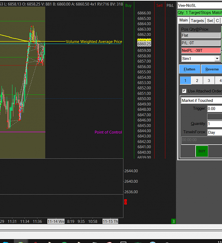Click the 2644.00 scale value

pyautogui.click(x=131, y=171)
